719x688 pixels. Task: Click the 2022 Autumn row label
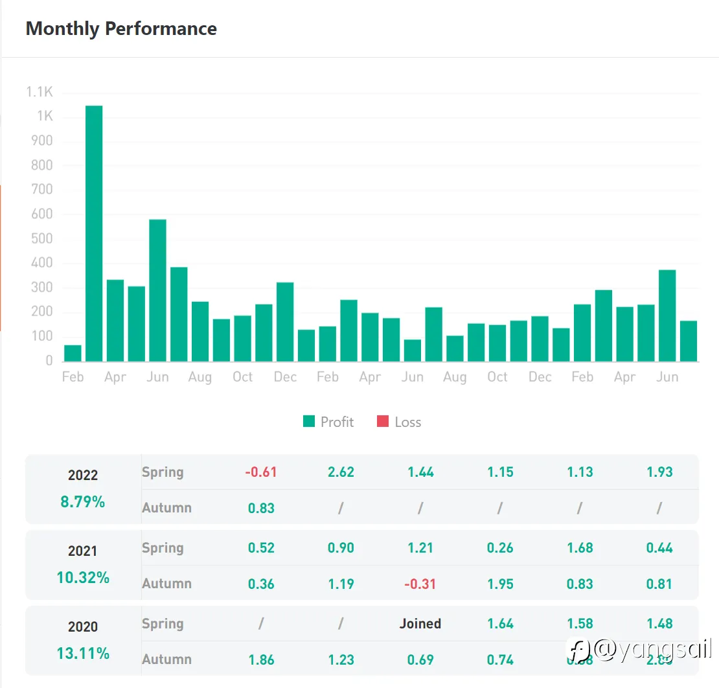[166, 508]
